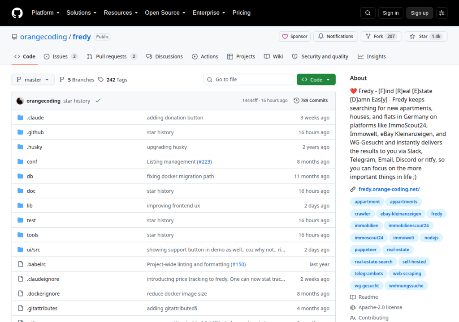Open the appearance settings sliders icon
The height and width of the screenshot is (322, 459).
coord(442,13)
